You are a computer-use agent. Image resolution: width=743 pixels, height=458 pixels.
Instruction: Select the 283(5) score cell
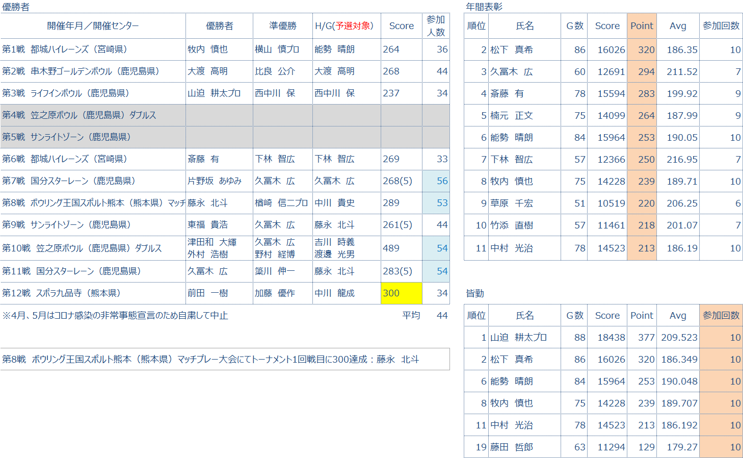tap(402, 271)
